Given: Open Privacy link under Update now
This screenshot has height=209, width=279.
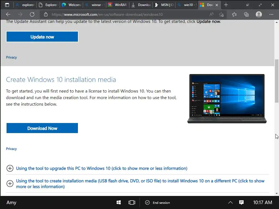Looking at the screenshot, I should 11,57.
